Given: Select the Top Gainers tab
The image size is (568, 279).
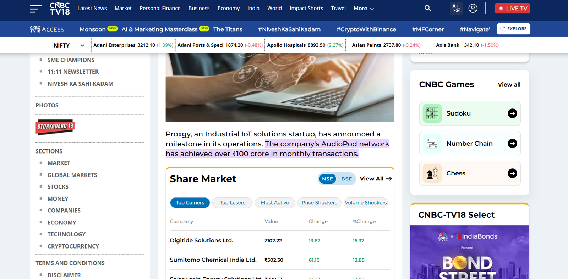Looking at the screenshot, I should coord(190,203).
